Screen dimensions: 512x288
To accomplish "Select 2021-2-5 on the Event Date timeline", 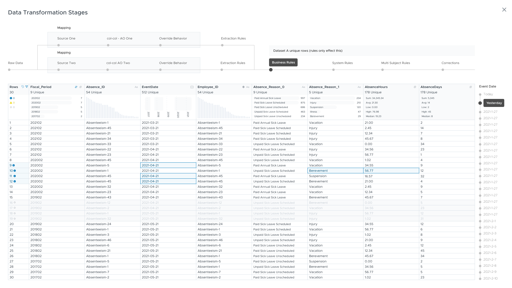I will [x=490, y=246].
